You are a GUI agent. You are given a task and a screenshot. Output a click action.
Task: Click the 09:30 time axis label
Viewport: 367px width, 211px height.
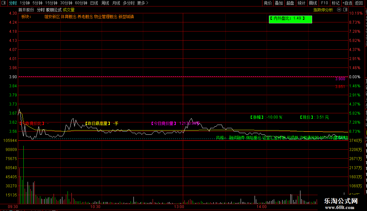13,207
